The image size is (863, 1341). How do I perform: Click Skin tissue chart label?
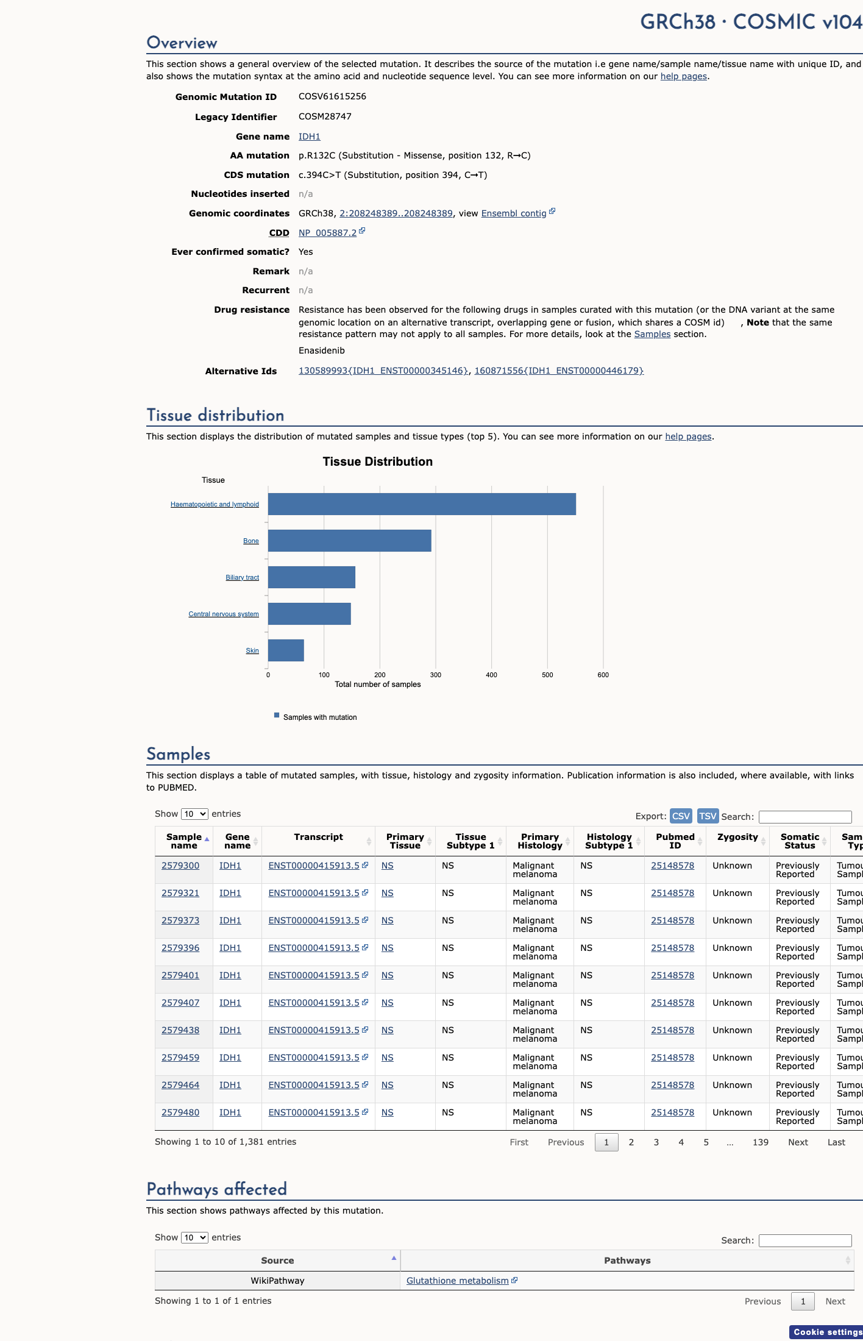(x=252, y=650)
